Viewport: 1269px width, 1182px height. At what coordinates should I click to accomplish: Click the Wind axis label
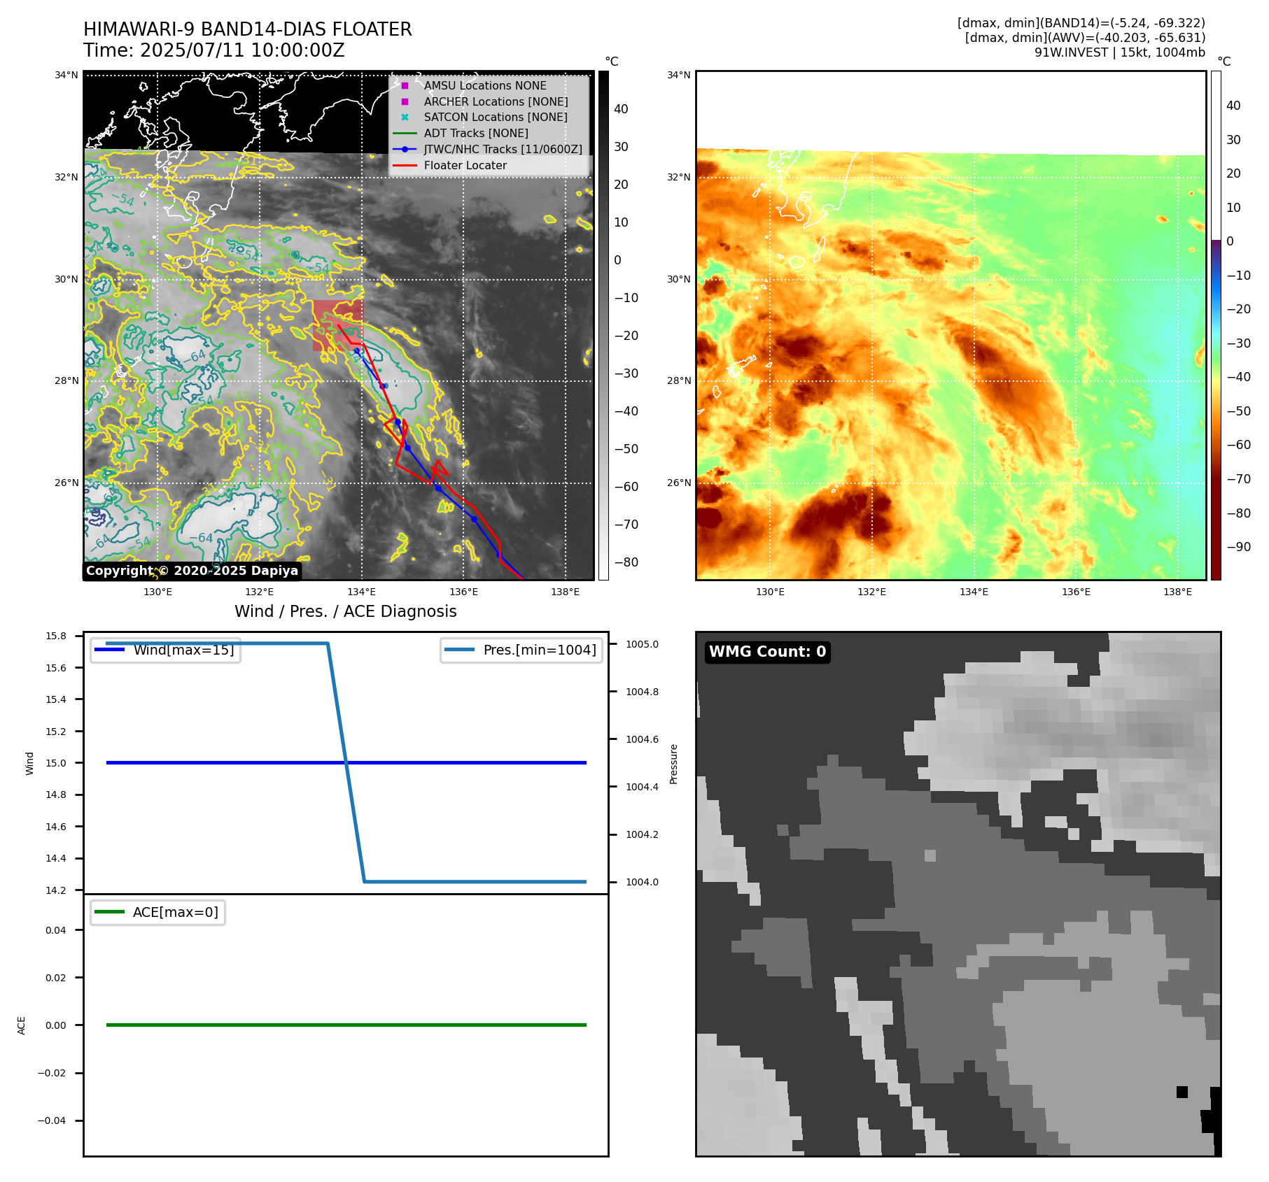(29, 763)
